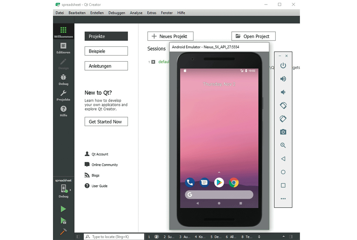The width and height of the screenshot is (357, 240).
Task: Open the Extras menu
Action: (x=152, y=13)
